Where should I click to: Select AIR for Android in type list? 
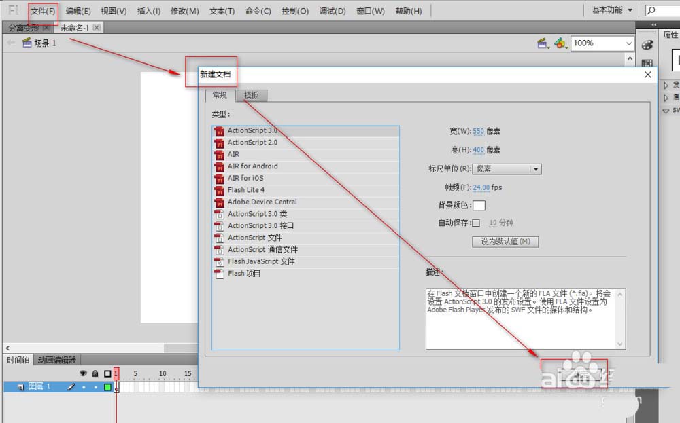pyautogui.click(x=306, y=166)
